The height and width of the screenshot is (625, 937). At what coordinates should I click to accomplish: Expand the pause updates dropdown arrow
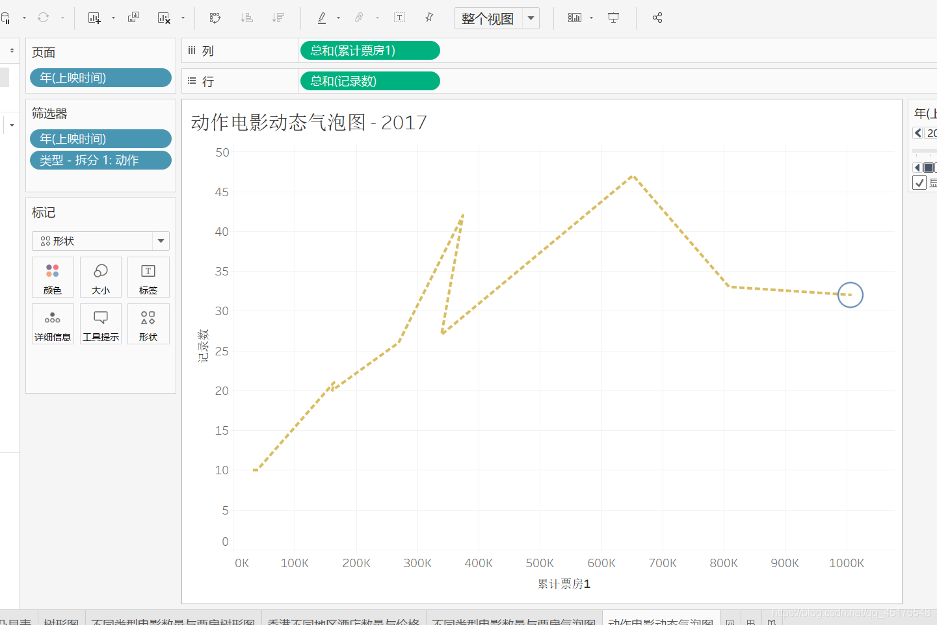(24, 18)
